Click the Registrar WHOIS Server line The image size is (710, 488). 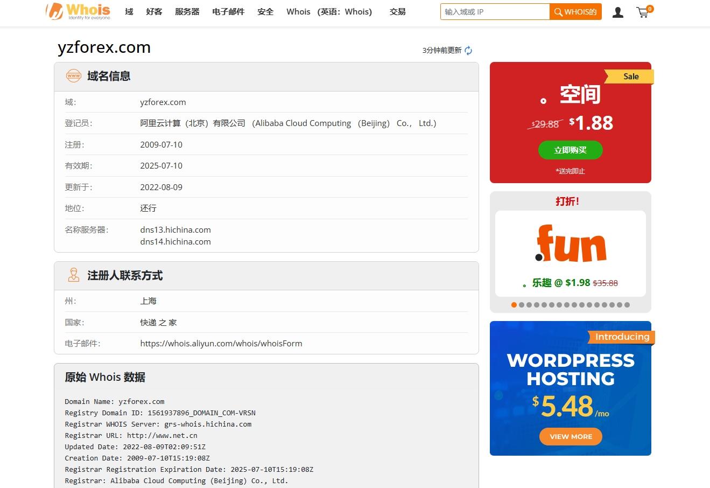(x=158, y=424)
